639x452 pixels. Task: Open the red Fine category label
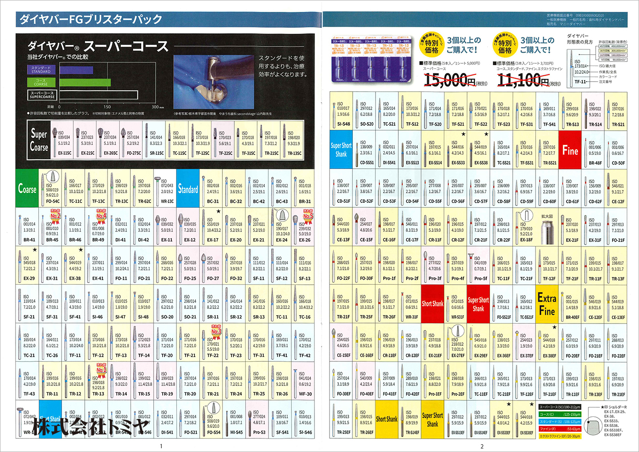pos(570,150)
